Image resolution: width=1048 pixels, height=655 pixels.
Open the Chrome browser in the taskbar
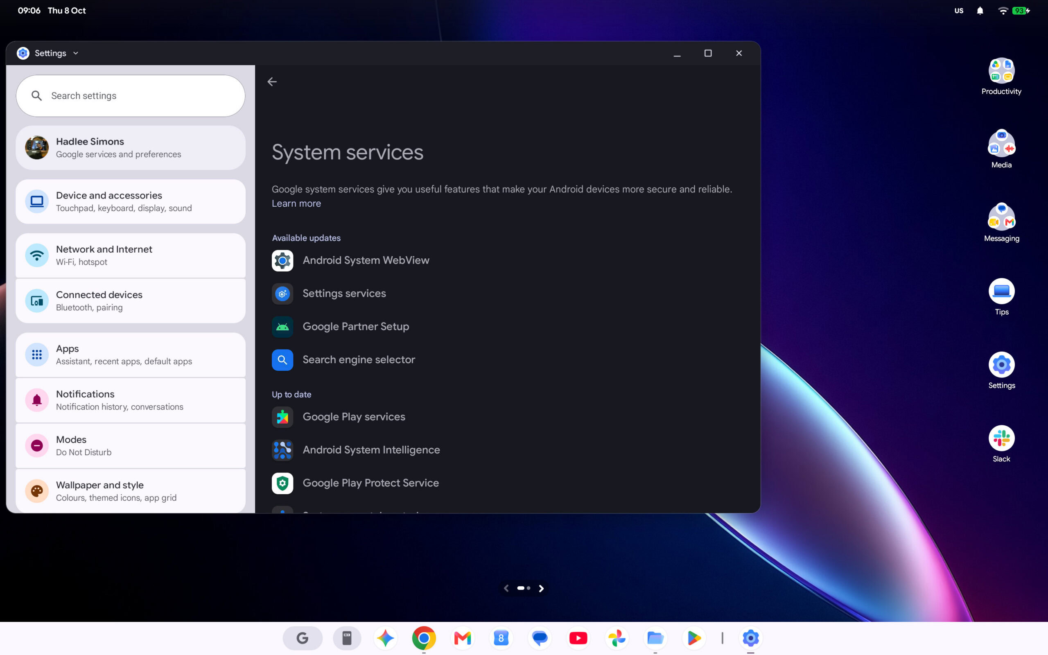tap(424, 638)
